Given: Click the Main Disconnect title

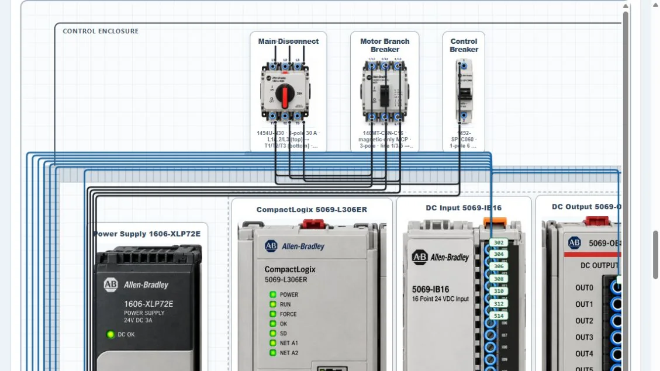Looking at the screenshot, I should (288, 41).
